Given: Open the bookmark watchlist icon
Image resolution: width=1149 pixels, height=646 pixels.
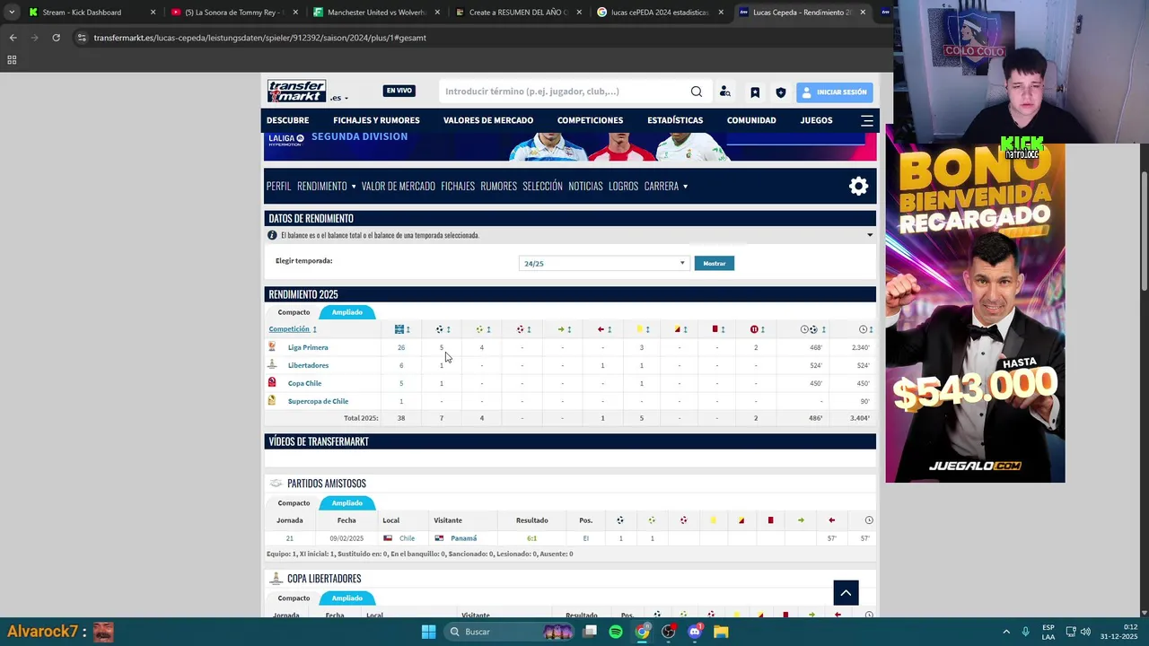Looking at the screenshot, I should pos(755,92).
